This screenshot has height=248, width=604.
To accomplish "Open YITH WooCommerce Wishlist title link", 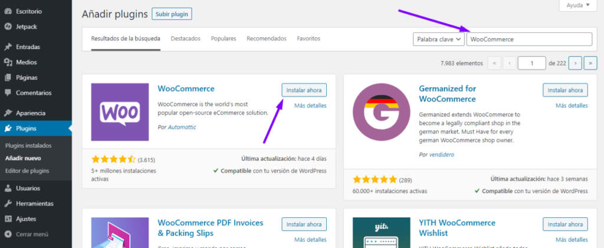I will [x=457, y=228].
